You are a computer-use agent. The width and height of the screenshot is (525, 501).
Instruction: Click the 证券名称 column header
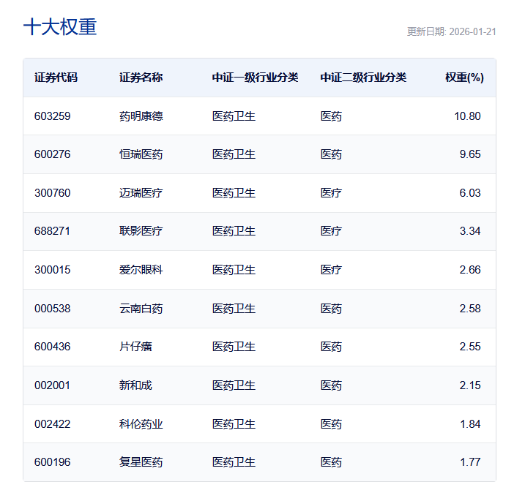[x=141, y=78]
